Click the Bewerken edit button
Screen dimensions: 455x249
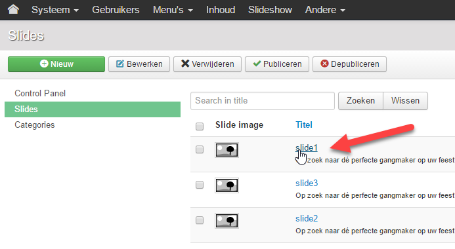(x=139, y=64)
